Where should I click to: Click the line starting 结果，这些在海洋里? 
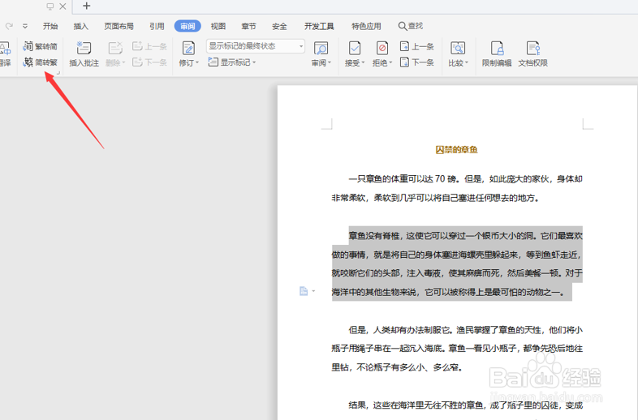tap(466, 405)
